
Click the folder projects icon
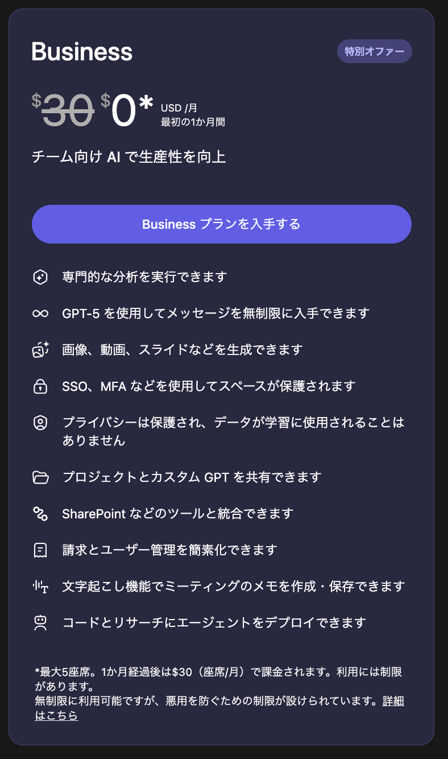(x=40, y=477)
